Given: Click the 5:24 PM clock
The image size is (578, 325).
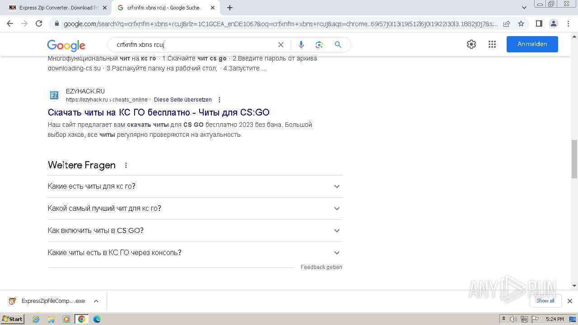Looking at the screenshot, I should [x=555, y=319].
